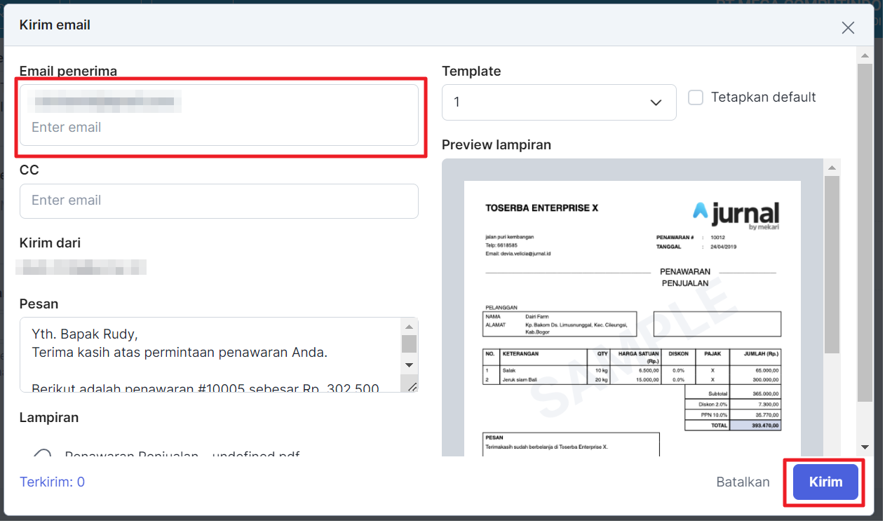885x523 pixels.
Task: Click the Pesan textbox scroll-down arrow
Action: (410, 365)
